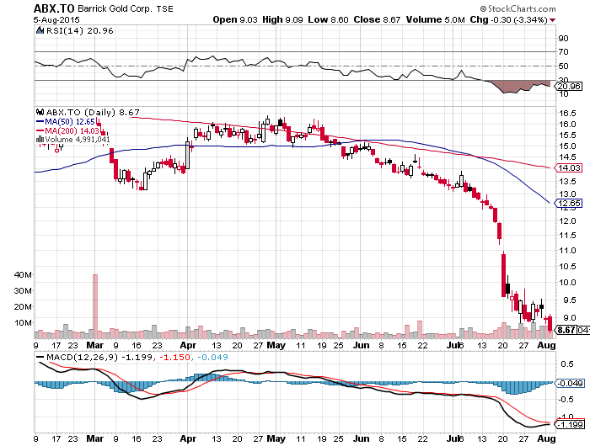Click the 40M volume axis label

23,274
